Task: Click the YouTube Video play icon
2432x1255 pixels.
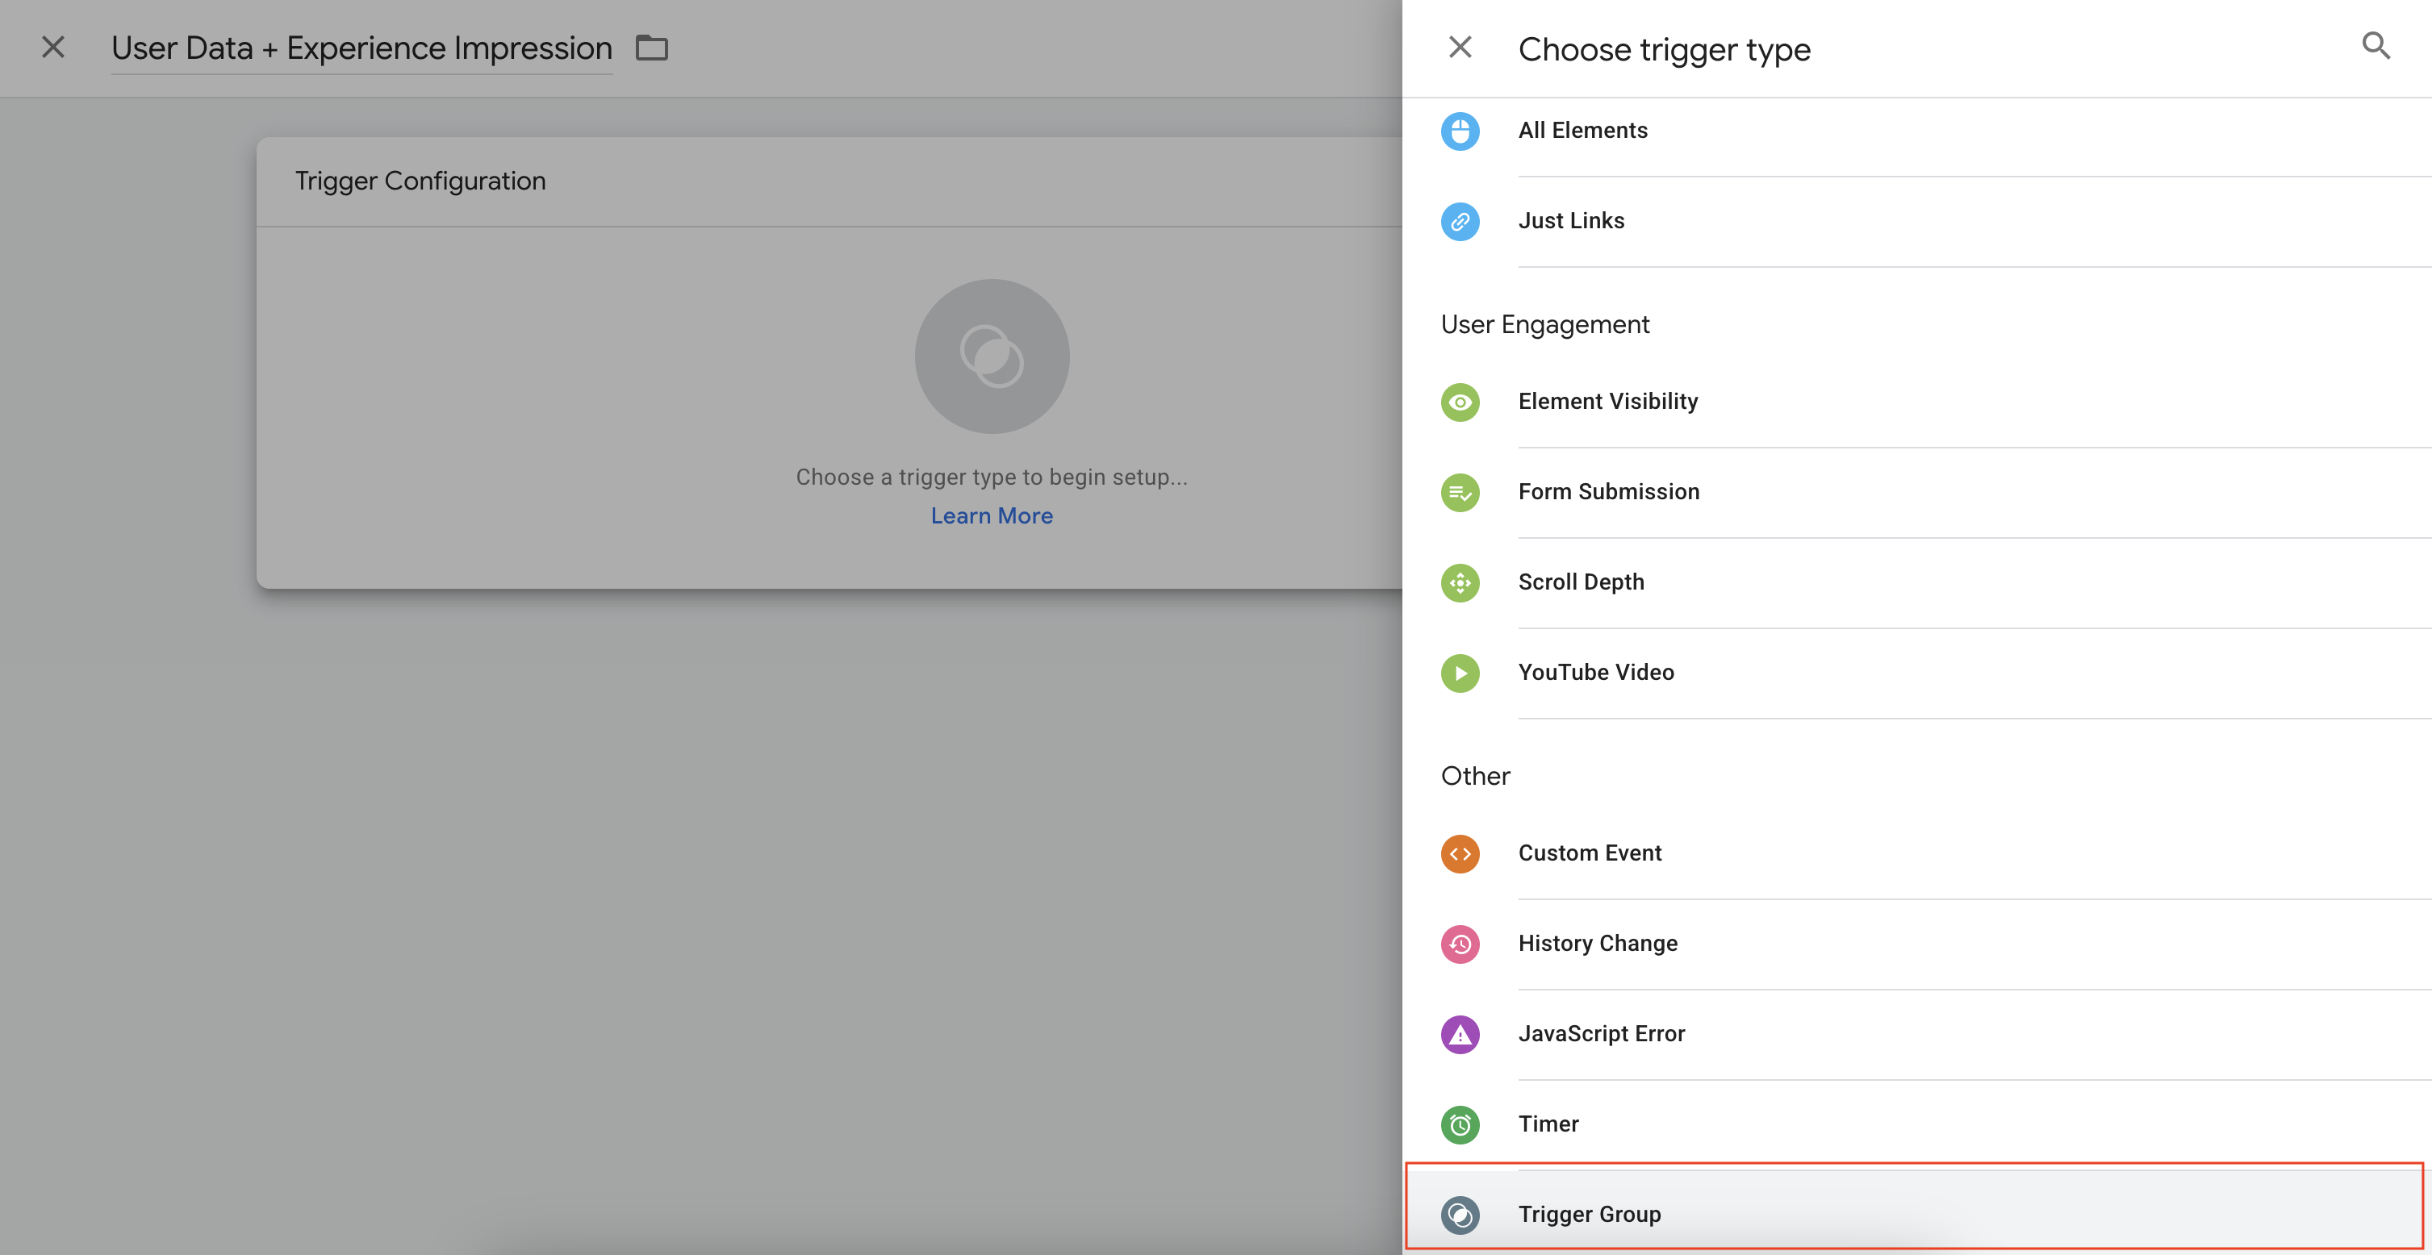Action: click(1460, 673)
